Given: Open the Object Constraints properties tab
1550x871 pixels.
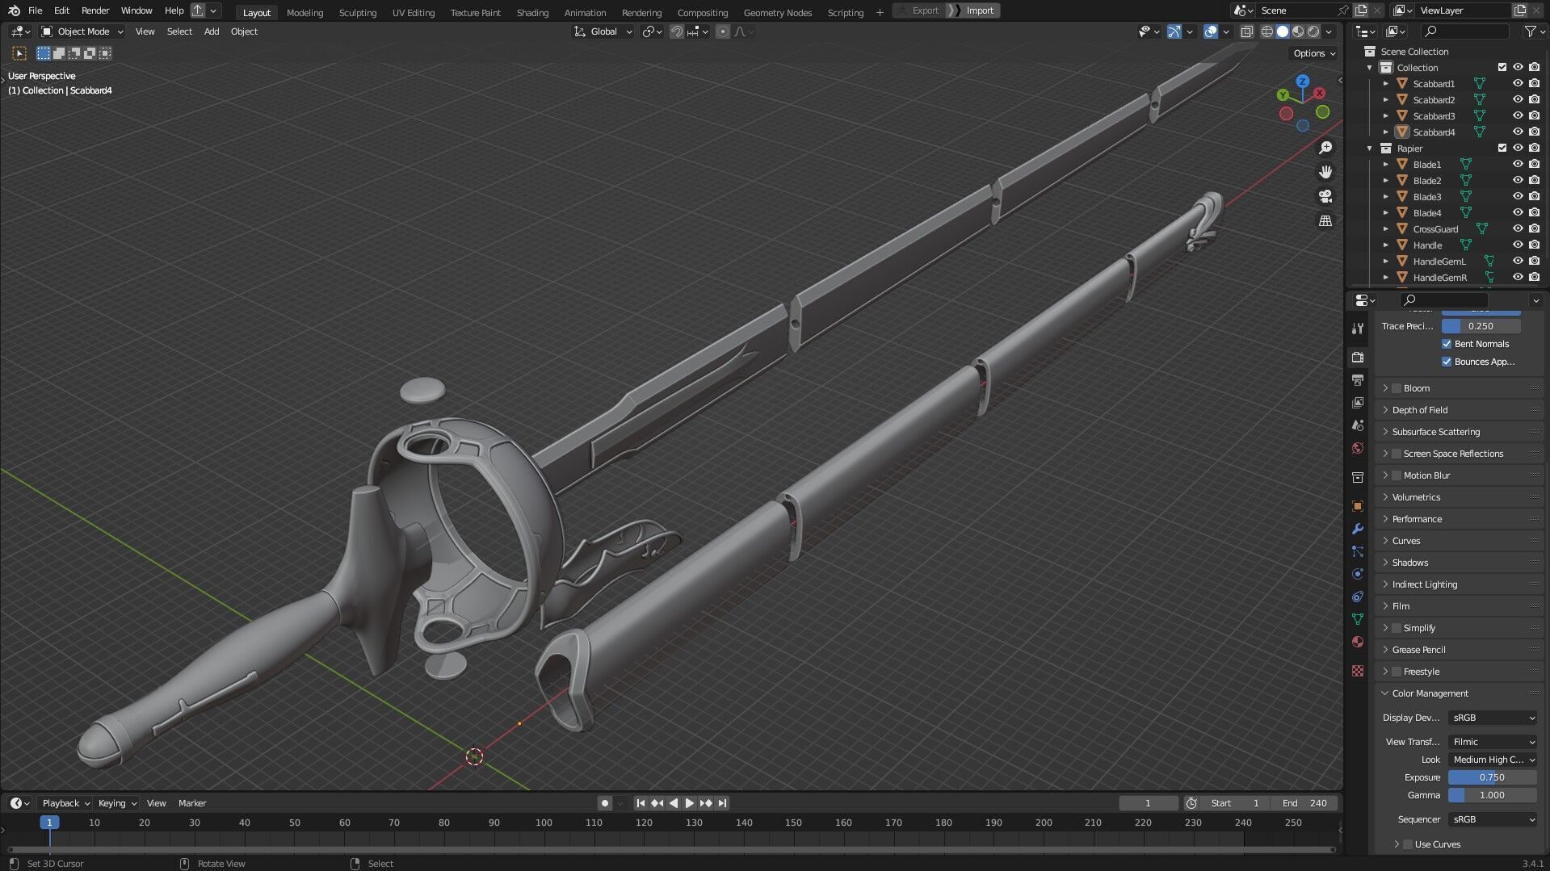Looking at the screenshot, I should [1358, 597].
